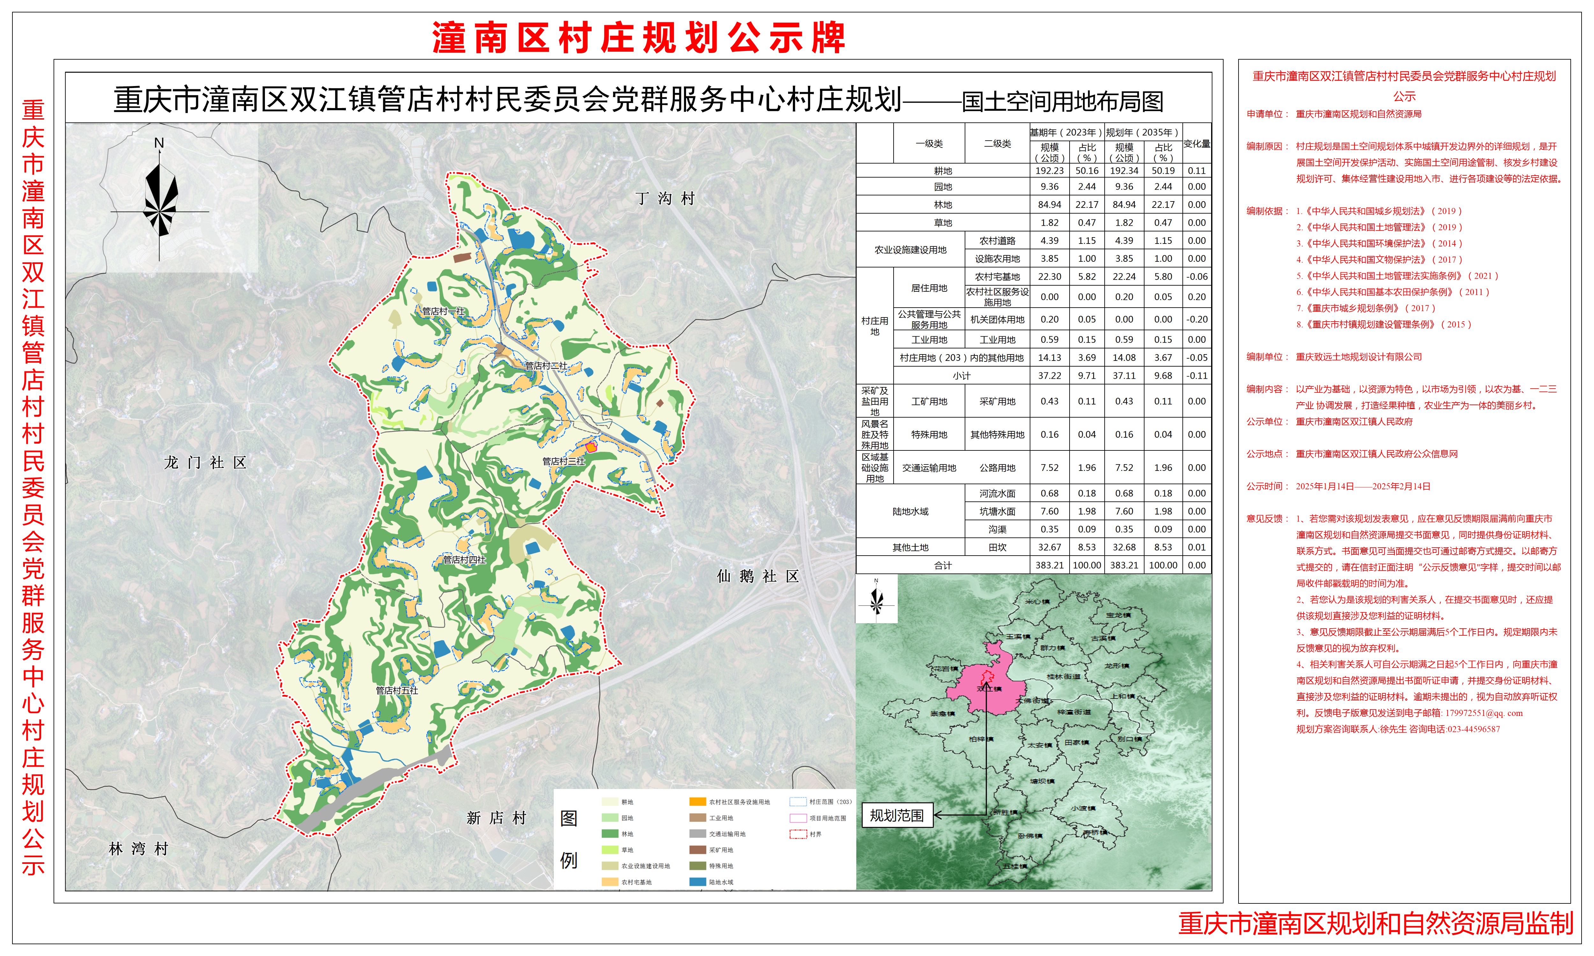
Task: Click the vertical red title on the left edge
Action: coord(33,487)
